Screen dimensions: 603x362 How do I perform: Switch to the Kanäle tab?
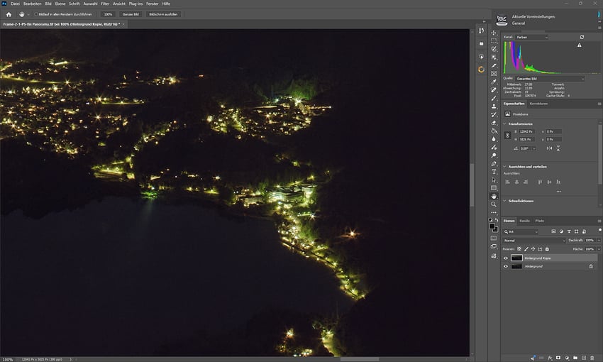click(524, 221)
